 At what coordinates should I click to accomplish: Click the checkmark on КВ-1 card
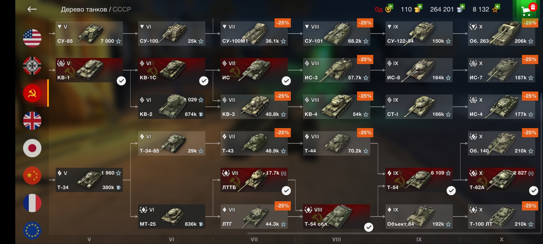(x=121, y=81)
